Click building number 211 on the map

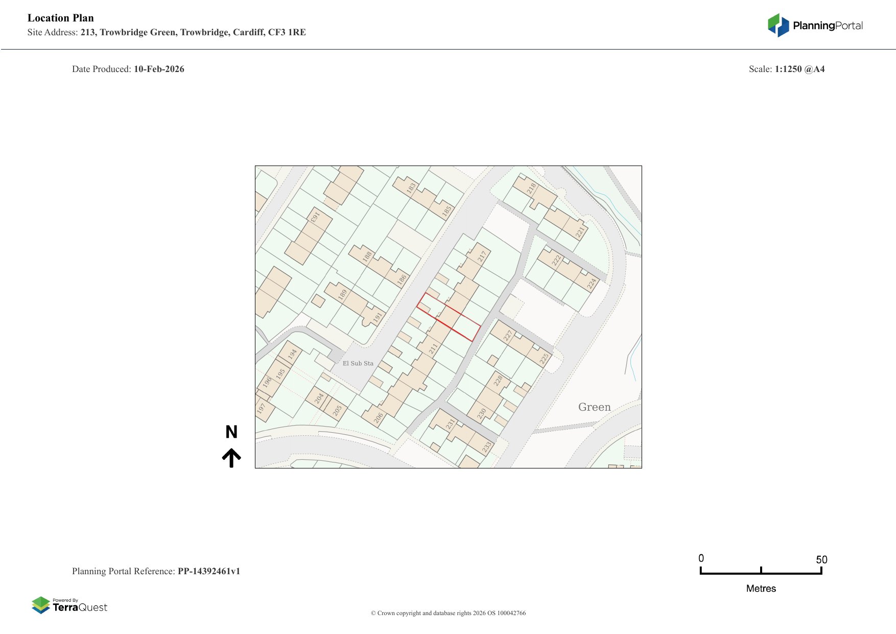coord(433,349)
